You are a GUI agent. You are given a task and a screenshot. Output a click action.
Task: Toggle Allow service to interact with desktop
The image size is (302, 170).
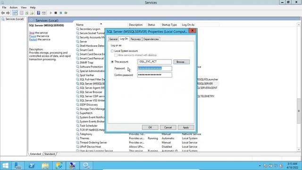click(116, 55)
